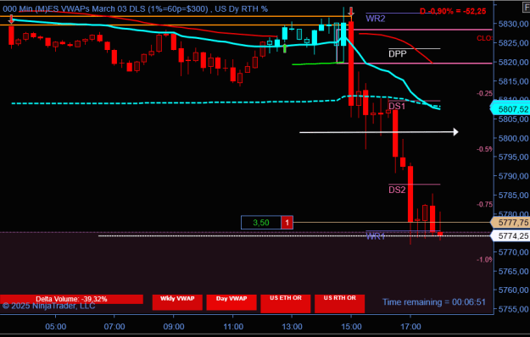Click the 5800,00 price axis label
The height and width of the screenshot is (337, 530).
point(513,138)
